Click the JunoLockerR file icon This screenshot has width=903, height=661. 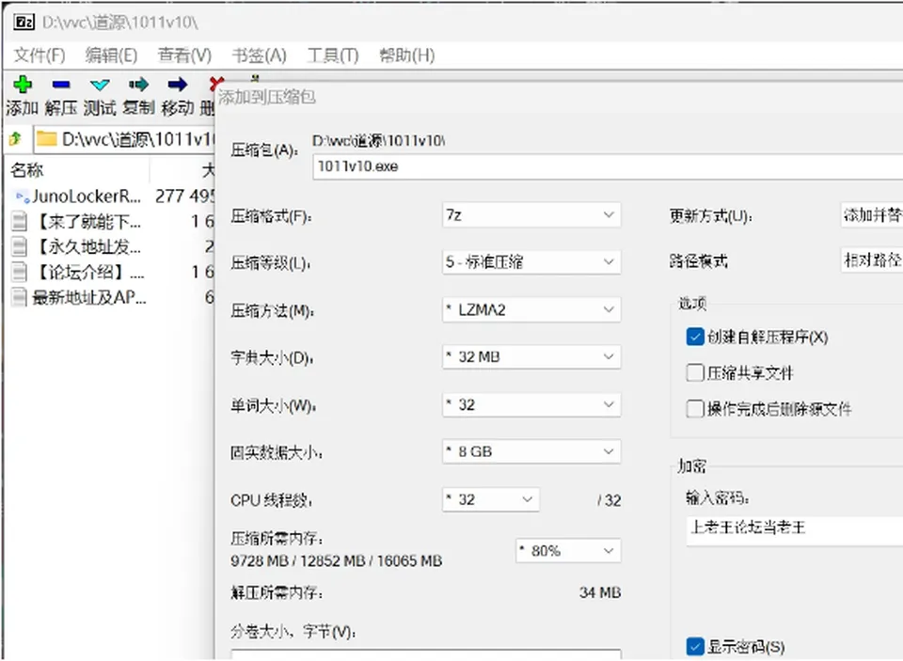22,197
